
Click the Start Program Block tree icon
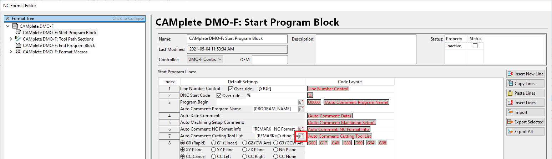(18, 33)
